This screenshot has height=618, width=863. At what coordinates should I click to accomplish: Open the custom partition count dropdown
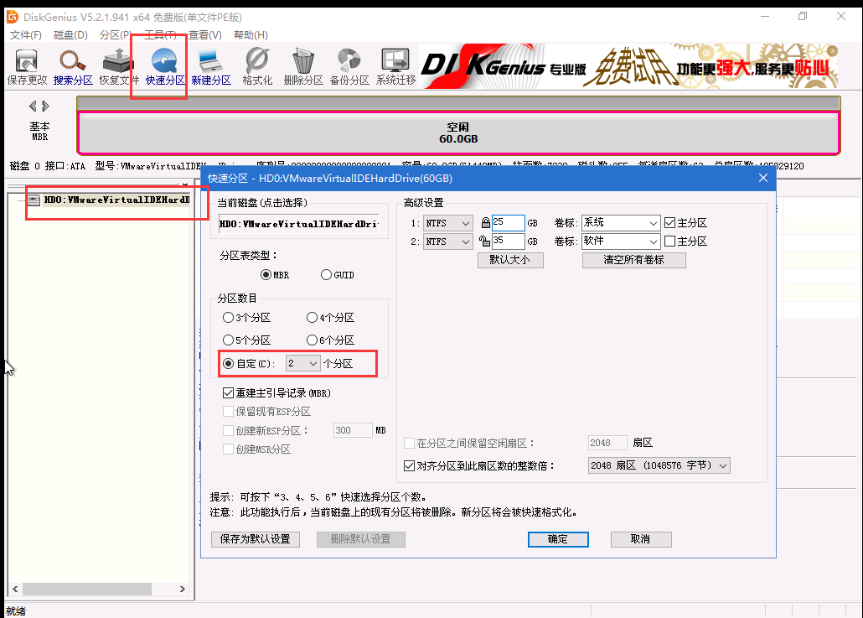click(302, 364)
